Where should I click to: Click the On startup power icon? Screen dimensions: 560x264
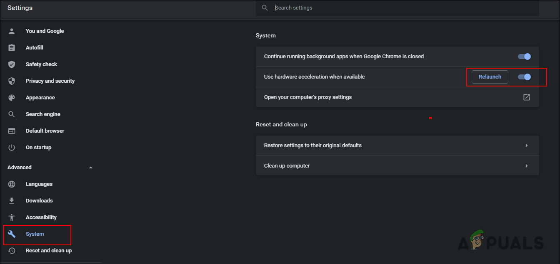point(12,148)
